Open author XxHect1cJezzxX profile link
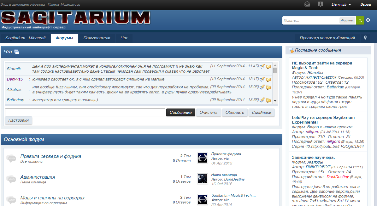The height and width of the screenshot is (206, 377). 321,77
